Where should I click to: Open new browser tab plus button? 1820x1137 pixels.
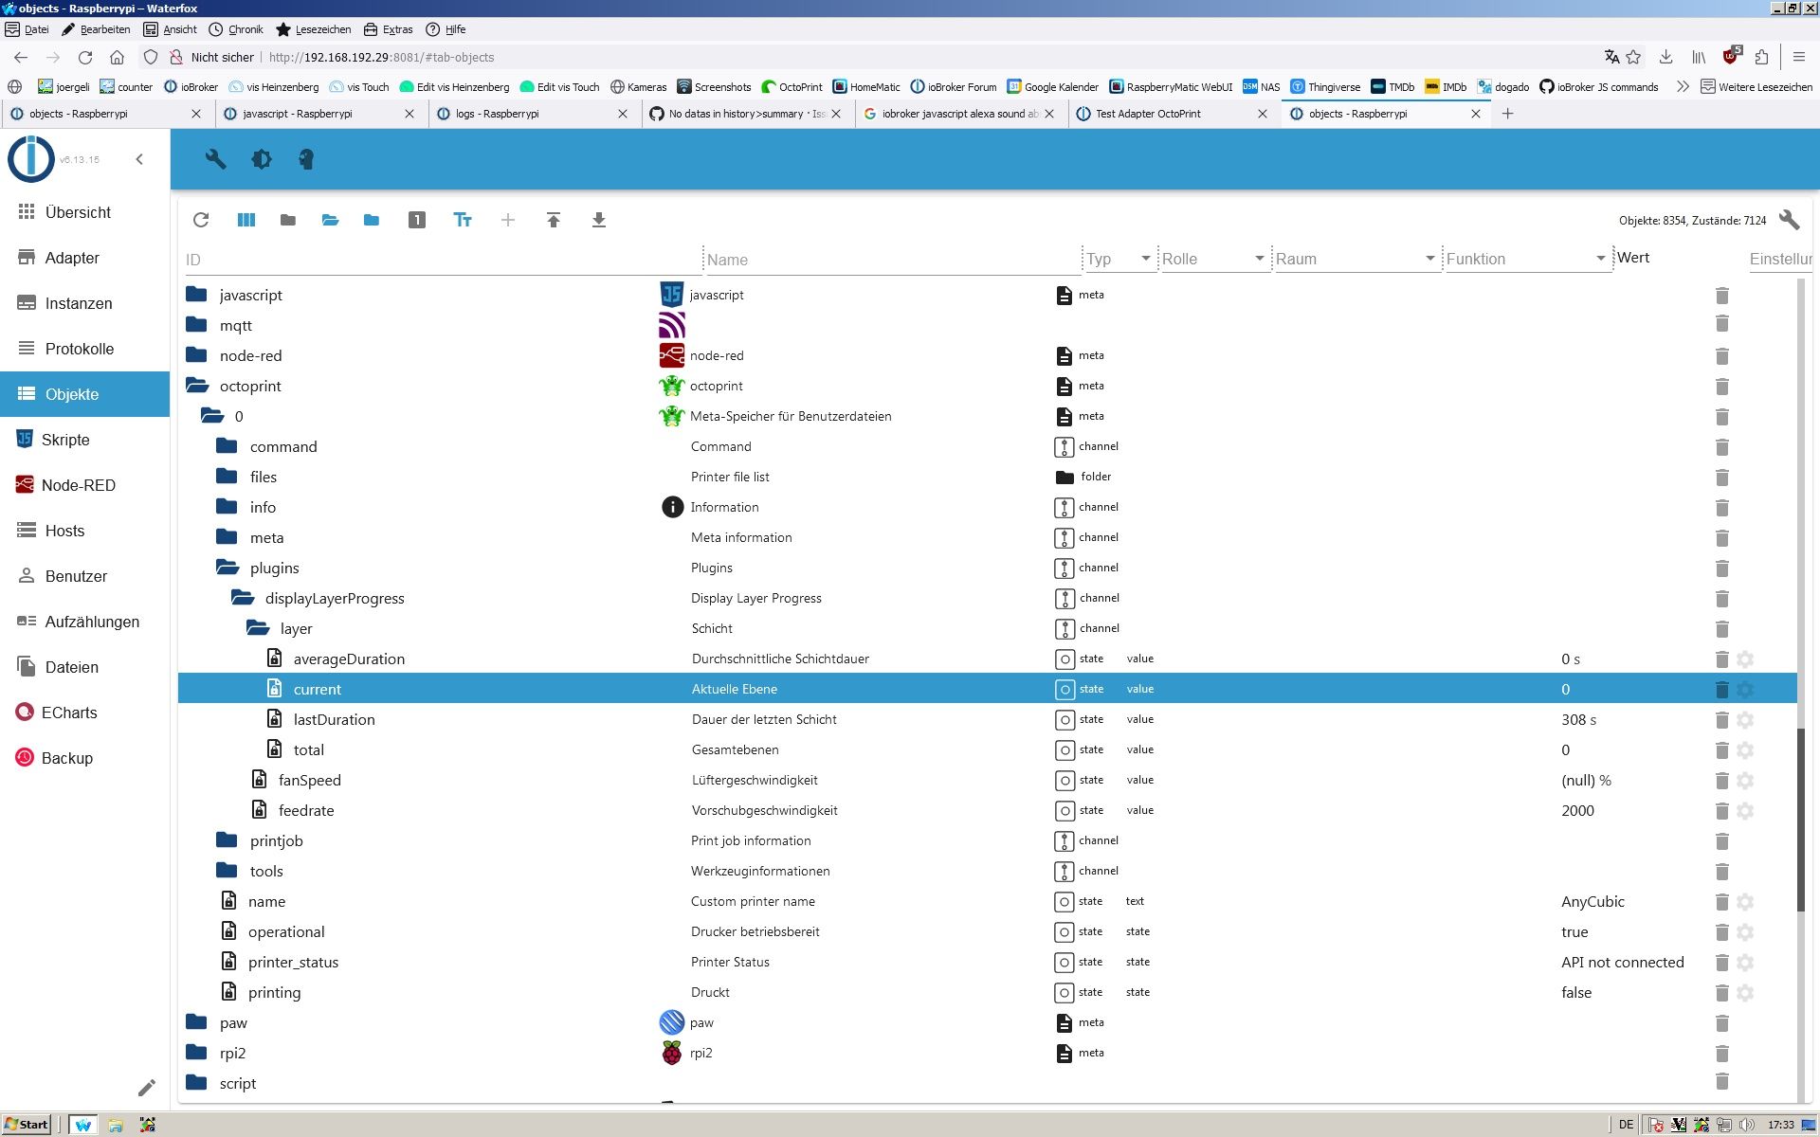click(x=1507, y=114)
